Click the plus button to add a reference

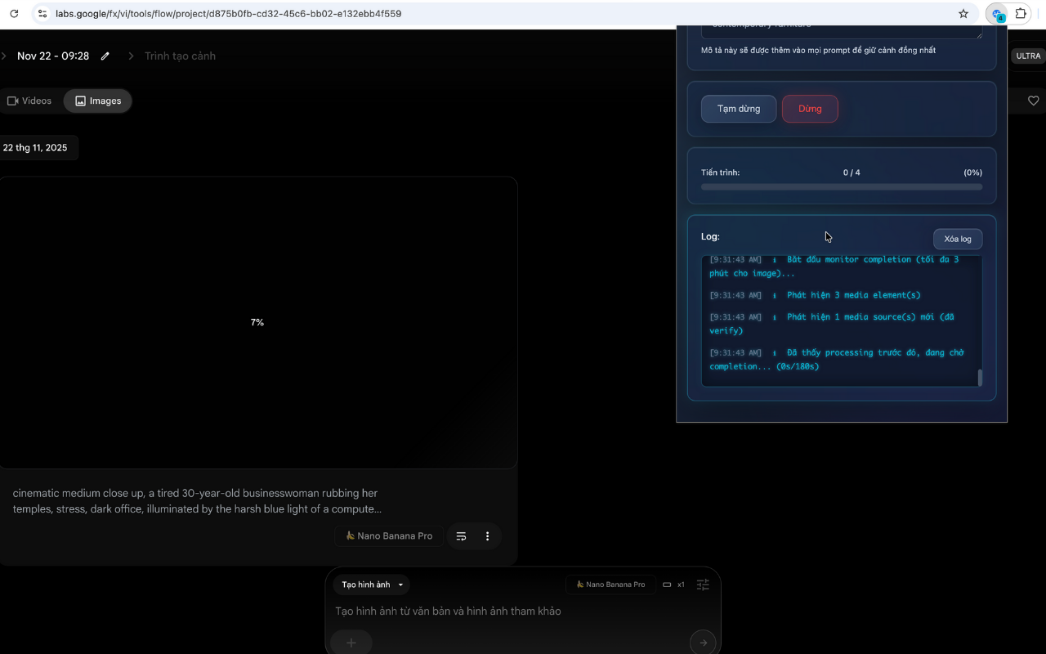click(x=351, y=643)
